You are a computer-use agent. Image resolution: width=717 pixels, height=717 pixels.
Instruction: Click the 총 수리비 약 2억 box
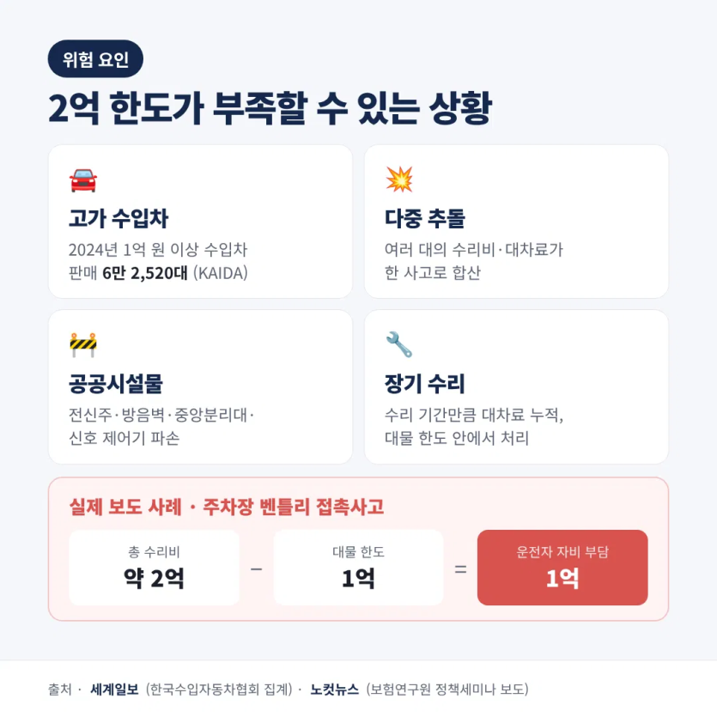(154, 568)
